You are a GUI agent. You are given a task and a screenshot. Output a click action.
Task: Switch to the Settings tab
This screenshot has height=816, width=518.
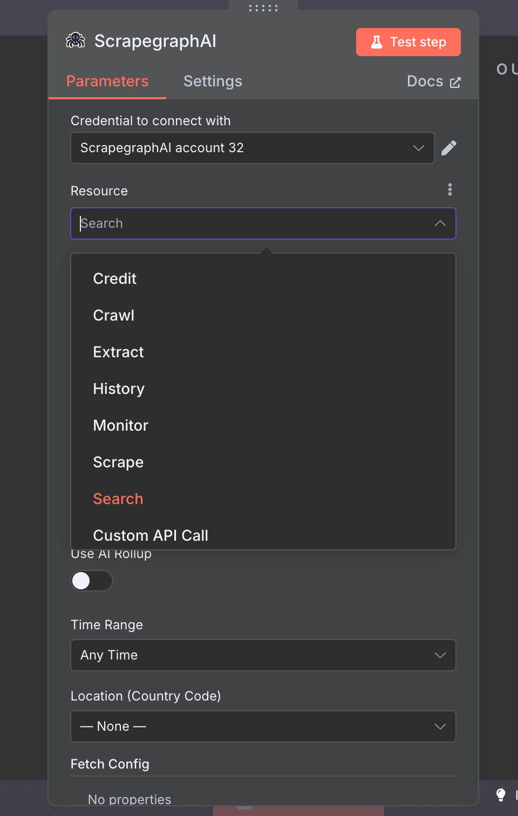[x=213, y=81]
